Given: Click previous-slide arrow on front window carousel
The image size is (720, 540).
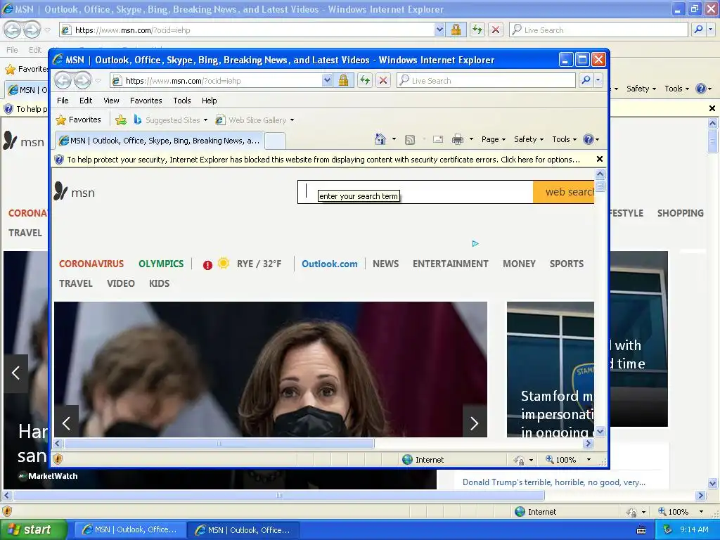Looking at the screenshot, I should pyautogui.click(x=67, y=423).
